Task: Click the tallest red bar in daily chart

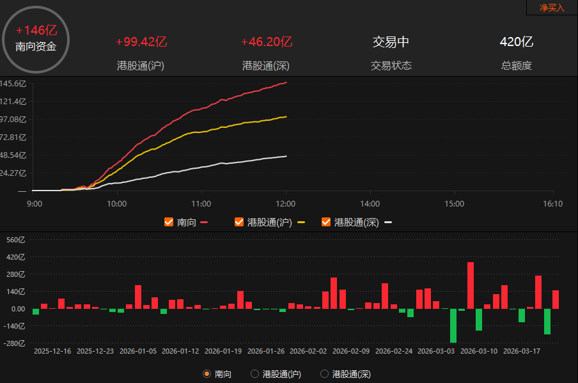Action: 471,285
